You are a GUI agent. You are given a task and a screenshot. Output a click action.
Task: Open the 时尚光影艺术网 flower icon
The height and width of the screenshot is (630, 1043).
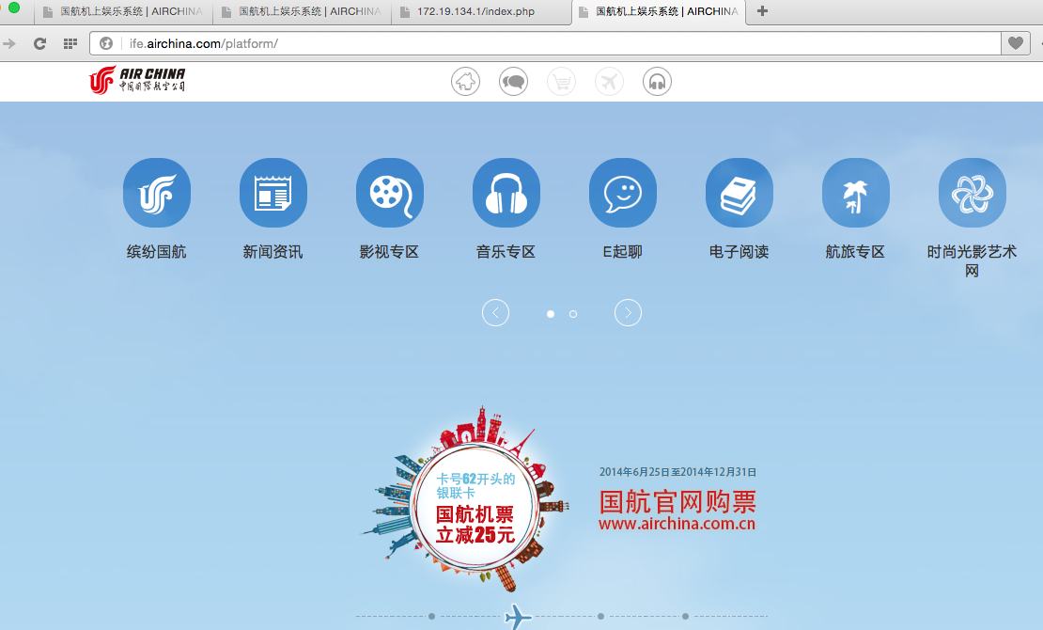click(x=972, y=193)
